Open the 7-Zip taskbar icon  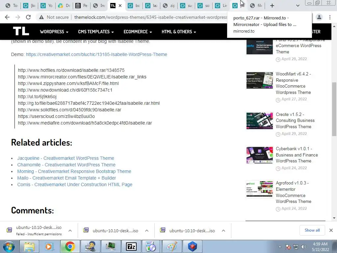pyautogui.click(x=131, y=246)
